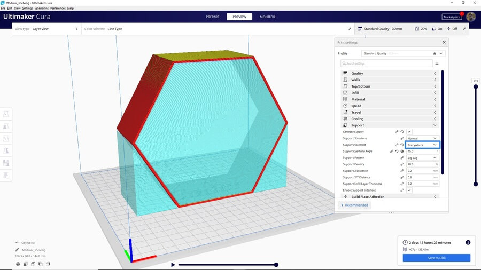Click the star icon in Profile field
The image size is (481, 270).
pos(435,53)
